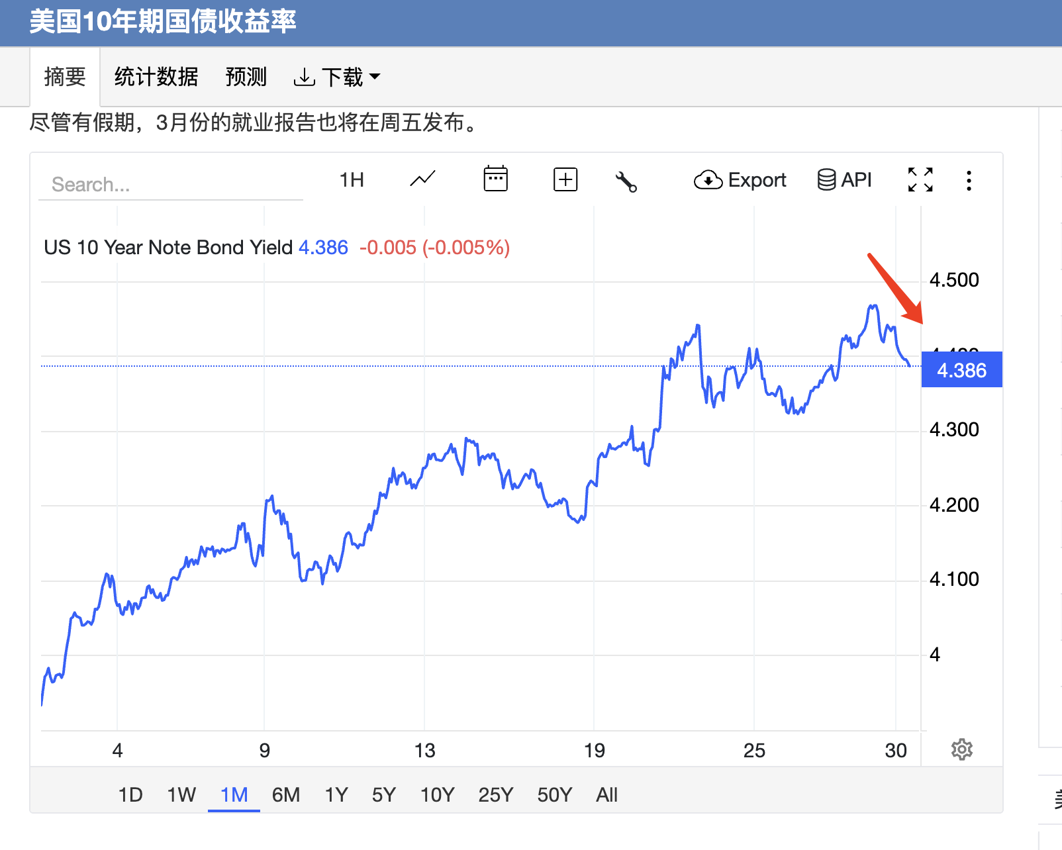The width and height of the screenshot is (1062, 850).
Task: Open the calendar date range picker
Action: click(x=495, y=179)
